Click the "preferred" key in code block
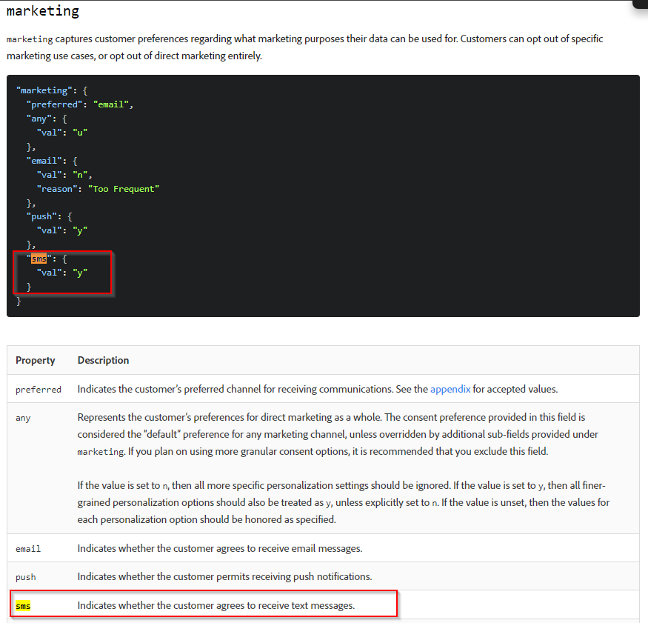 pos(54,104)
